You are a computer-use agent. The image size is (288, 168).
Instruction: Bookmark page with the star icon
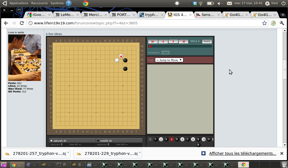(264, 23)
